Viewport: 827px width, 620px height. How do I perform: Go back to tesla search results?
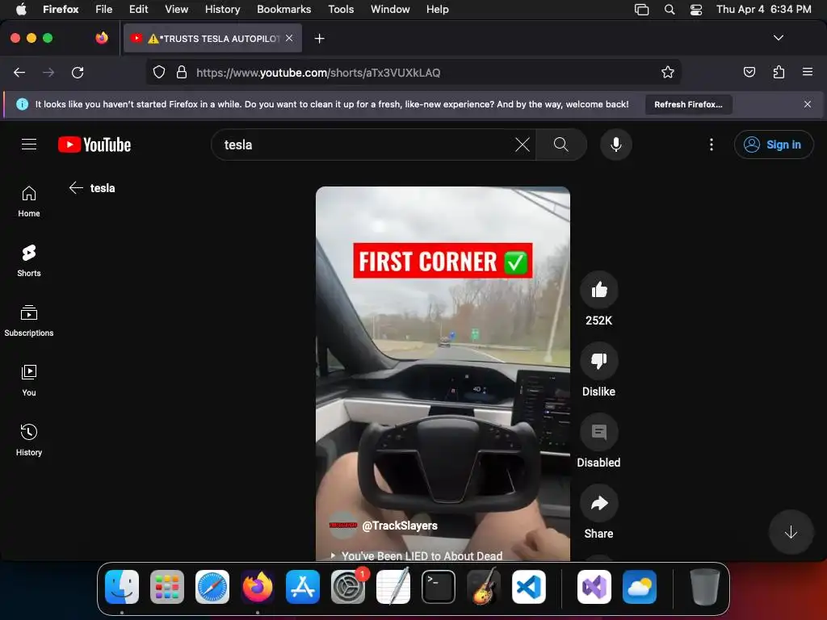pyautogui.click(x=76, y=187)
